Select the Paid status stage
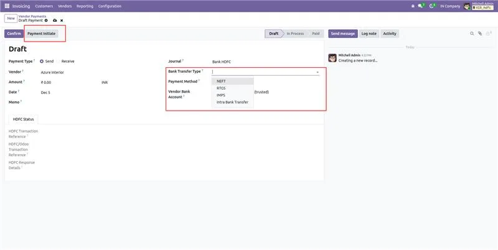 click(316, 34)
